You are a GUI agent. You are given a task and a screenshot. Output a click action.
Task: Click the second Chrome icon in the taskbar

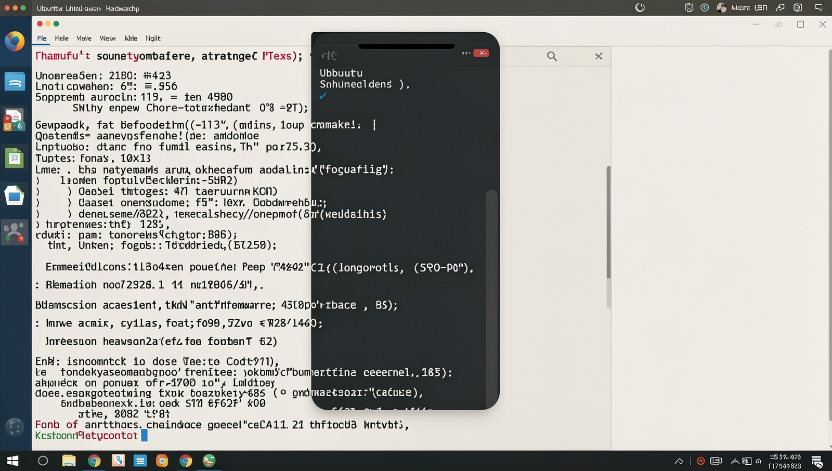[x=186, y=461]
